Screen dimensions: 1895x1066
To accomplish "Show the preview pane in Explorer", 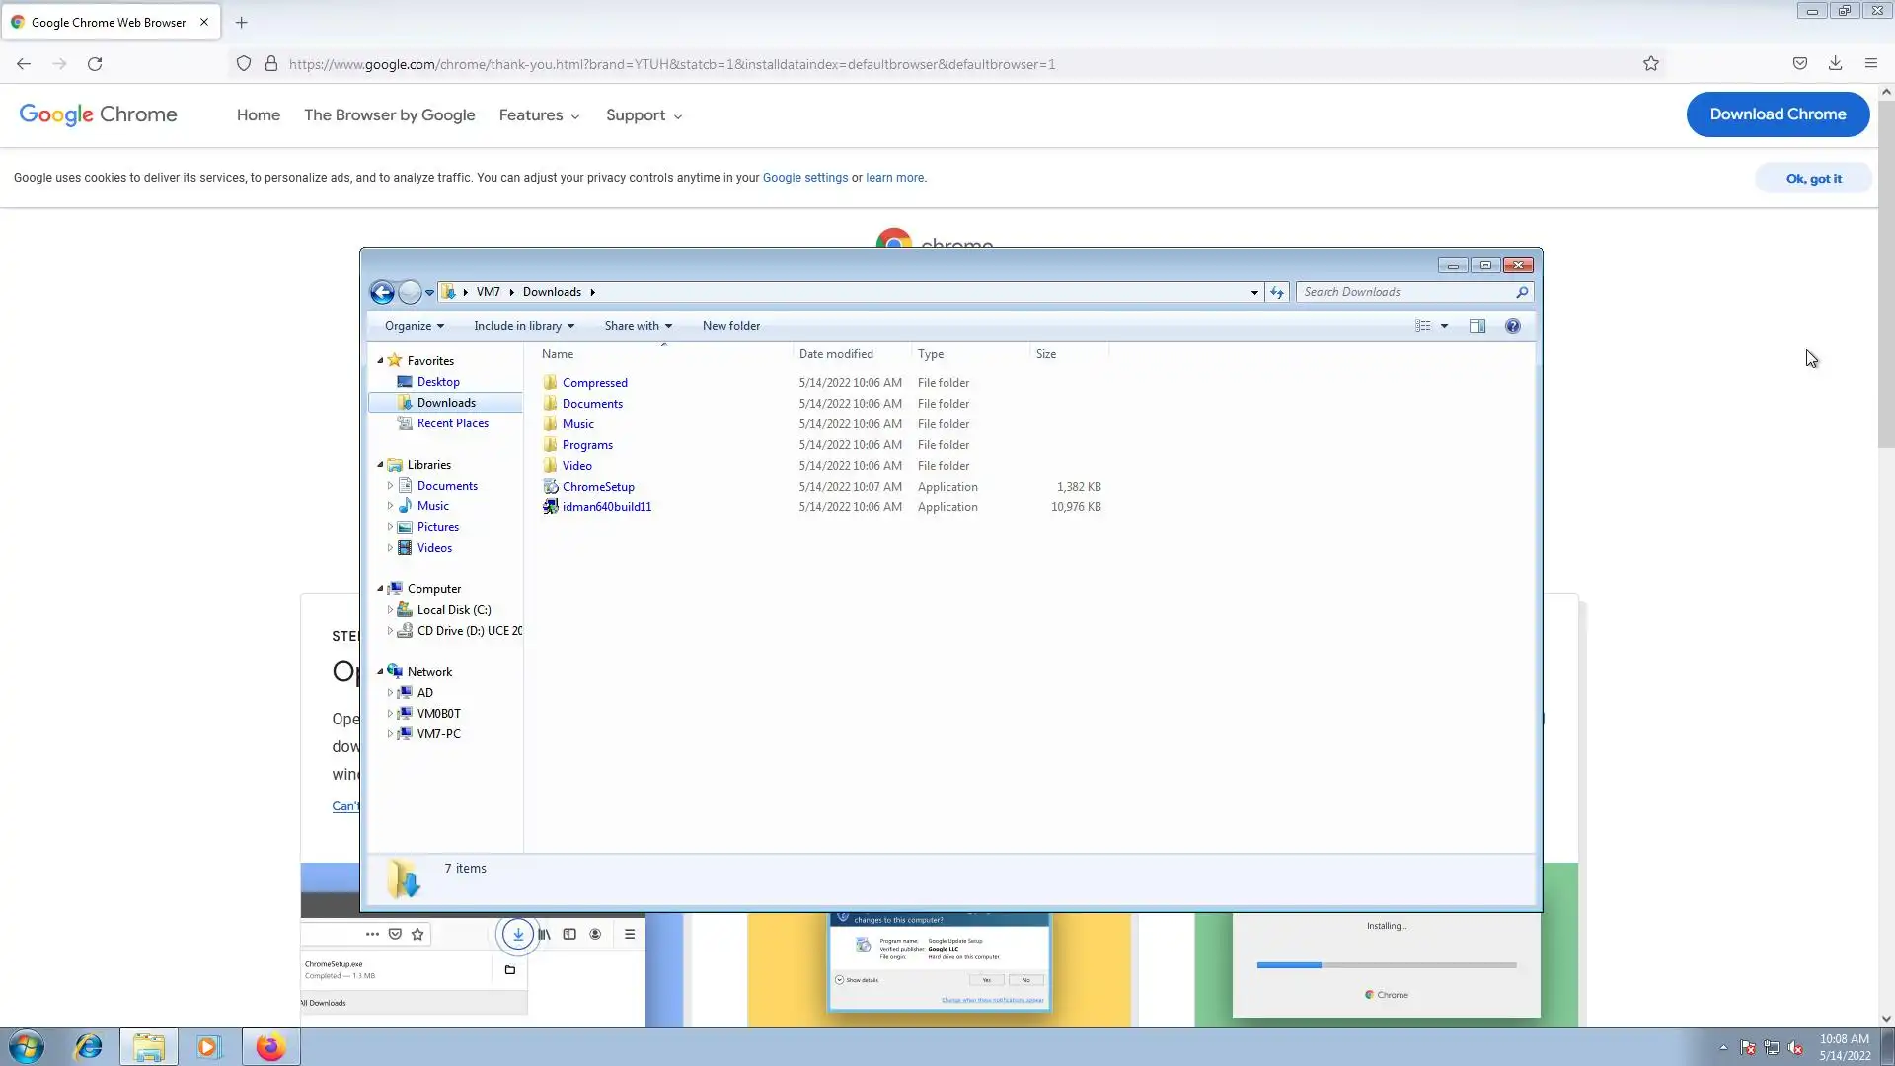I will (x=1477, y=326).
